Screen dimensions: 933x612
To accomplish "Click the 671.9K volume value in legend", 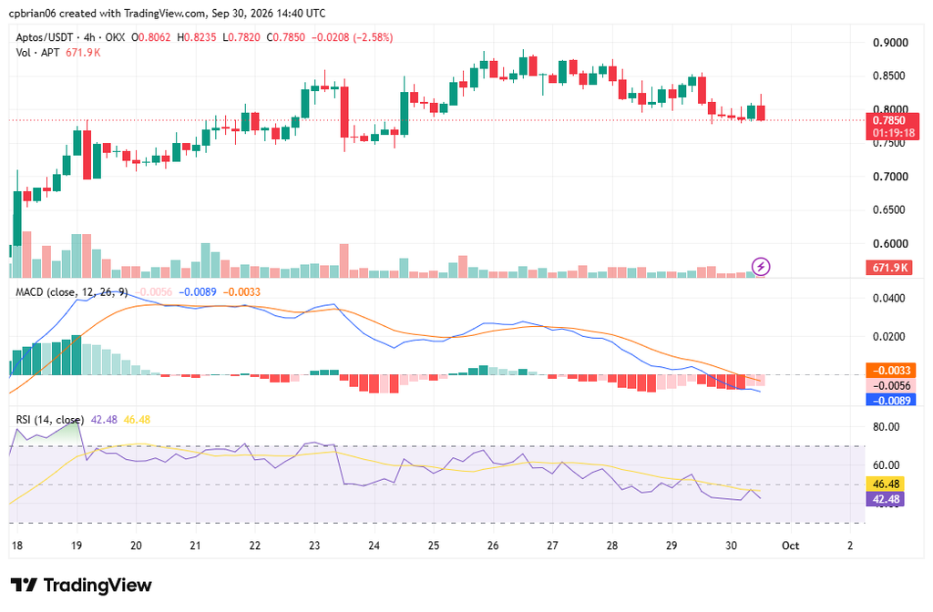I will click(83, 52).
